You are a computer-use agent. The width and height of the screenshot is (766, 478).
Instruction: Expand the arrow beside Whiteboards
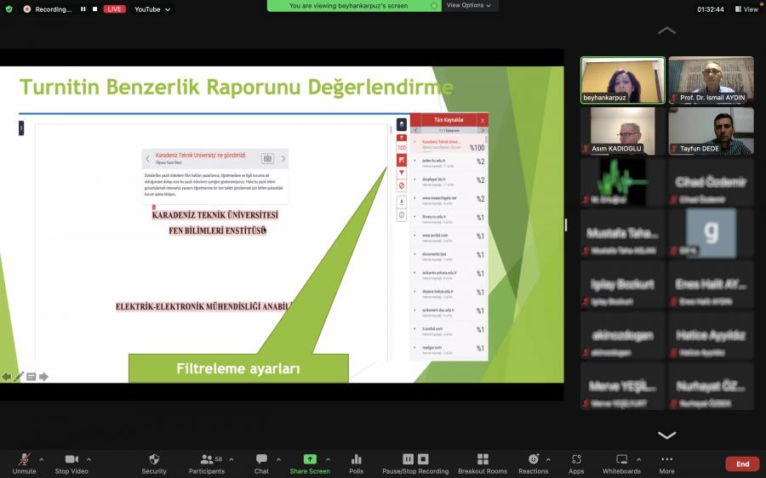pyautogui.click(x=638, y=459)
